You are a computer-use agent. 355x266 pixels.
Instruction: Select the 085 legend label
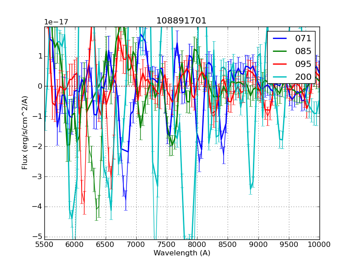tap(303, 51)
